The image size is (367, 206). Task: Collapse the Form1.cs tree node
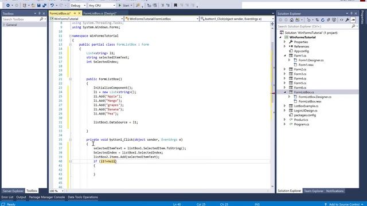[285, 56]
